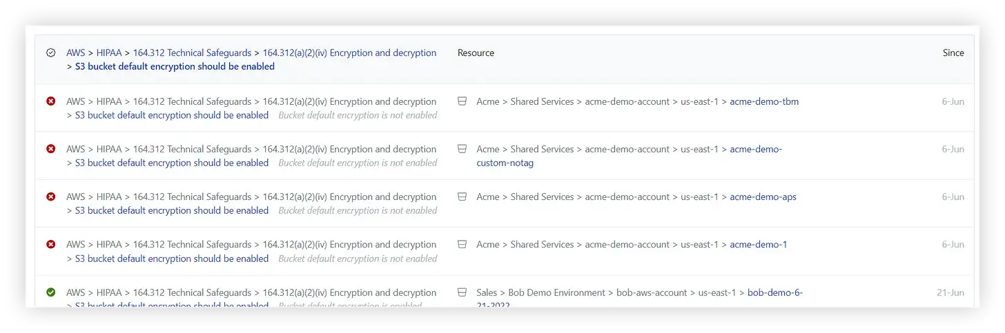Click the control status icon in the header row
Image resolution: width=1005 pixels, height=333 pixels.
coord(50,53)
